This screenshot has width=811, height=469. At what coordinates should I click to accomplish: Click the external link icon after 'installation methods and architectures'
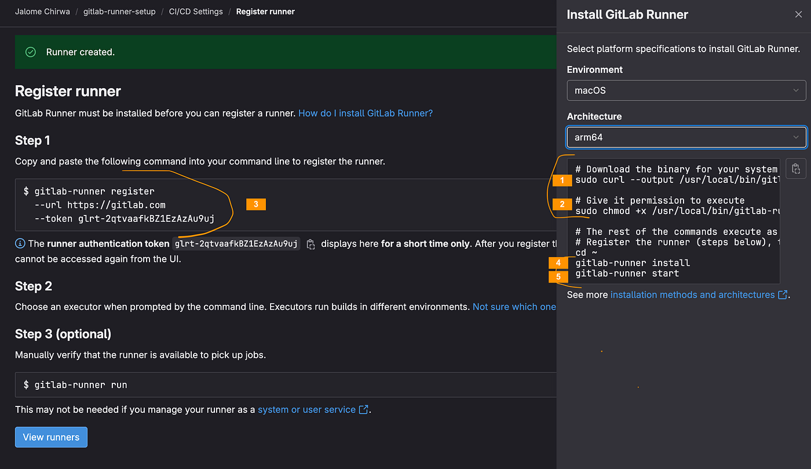pos(783,295)
